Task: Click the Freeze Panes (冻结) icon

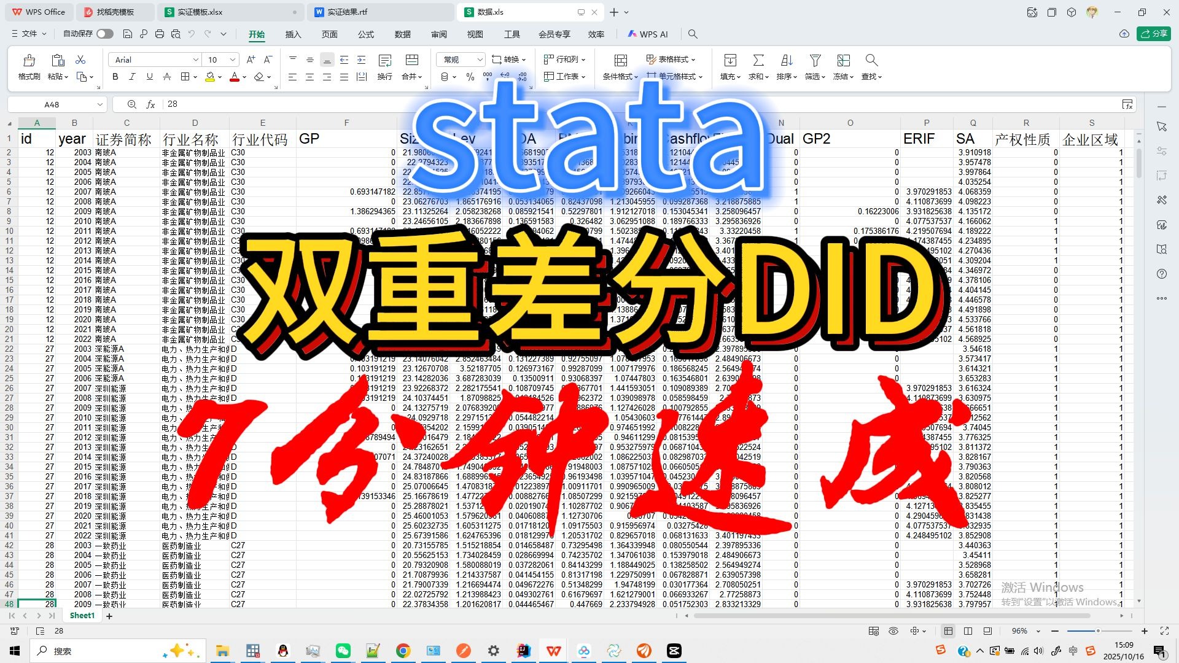Action: click(x=842, y=66)
